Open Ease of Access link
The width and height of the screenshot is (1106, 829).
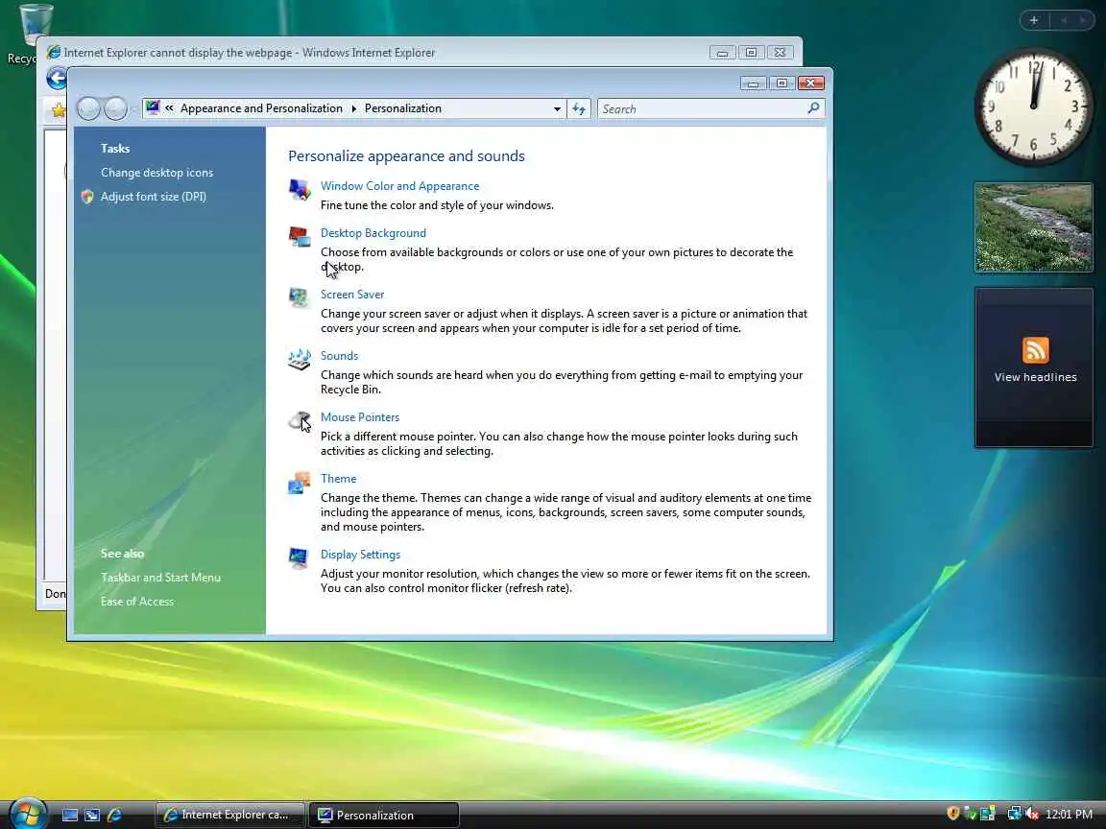(137, 602)
